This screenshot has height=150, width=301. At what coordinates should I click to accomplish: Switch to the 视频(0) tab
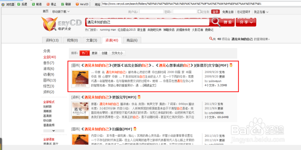click(x=72, y=40)
